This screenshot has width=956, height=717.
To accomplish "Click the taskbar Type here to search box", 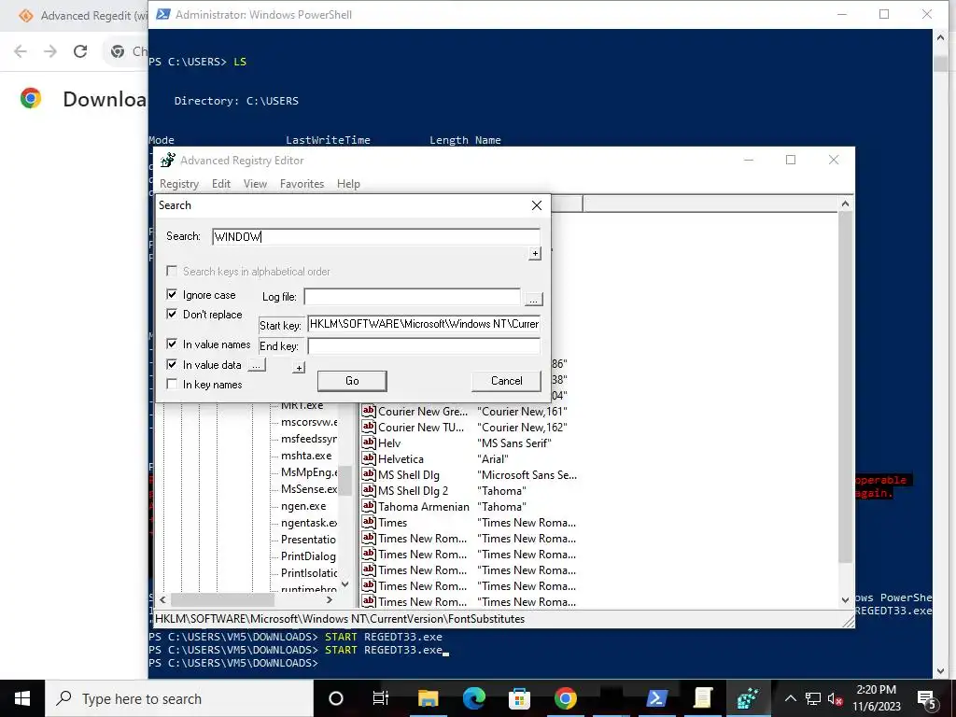I will click(179, 698).
